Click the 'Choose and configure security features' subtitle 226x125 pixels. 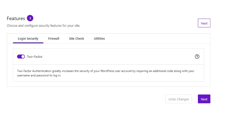coord(43,25)
